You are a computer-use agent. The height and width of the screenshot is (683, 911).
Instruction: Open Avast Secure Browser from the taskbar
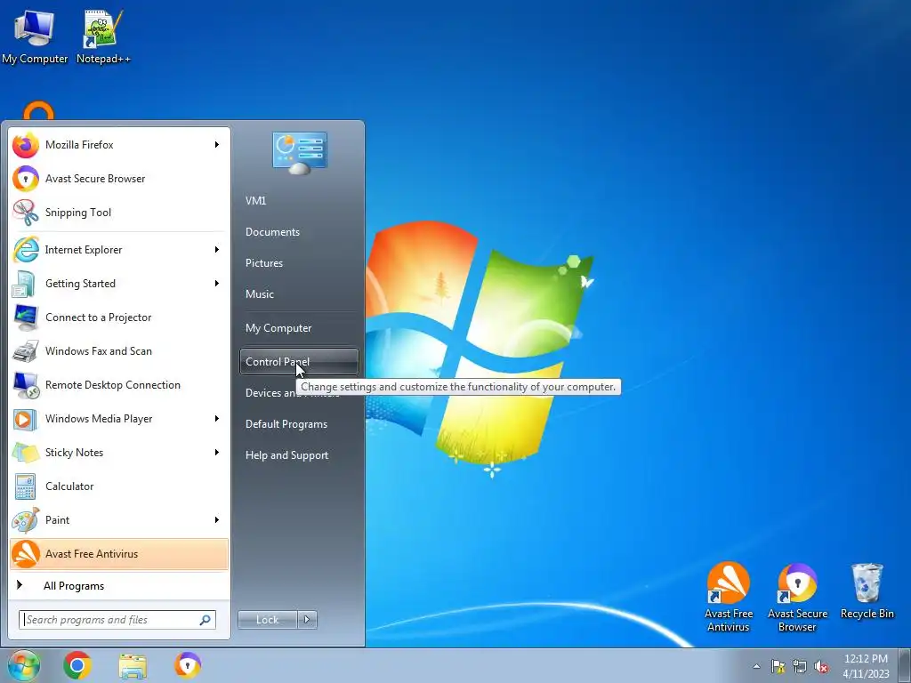(x=187, y=665)
